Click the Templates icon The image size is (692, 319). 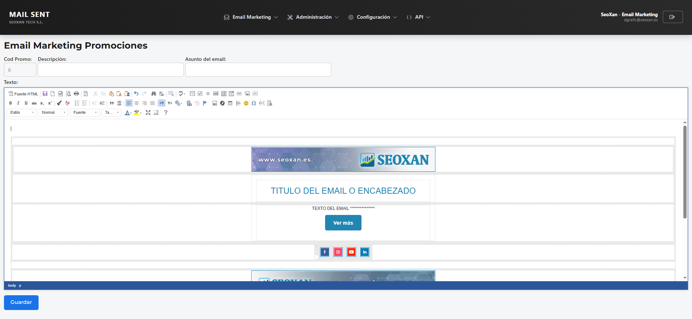pyautogui.click(x=86, y=94)
